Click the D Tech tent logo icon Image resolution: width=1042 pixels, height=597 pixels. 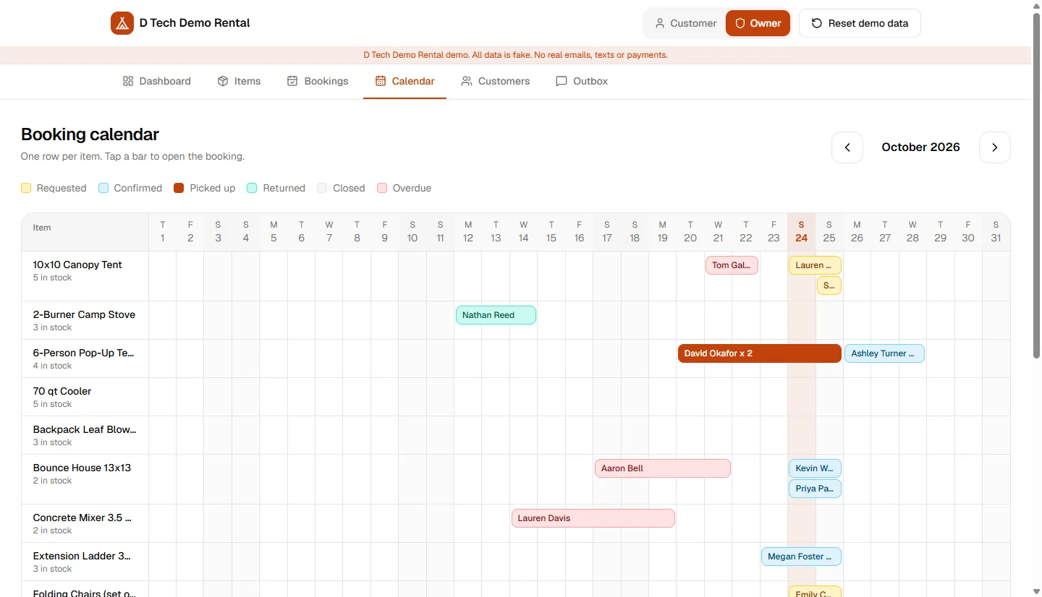pyautogui.click(x=122, y=23)
